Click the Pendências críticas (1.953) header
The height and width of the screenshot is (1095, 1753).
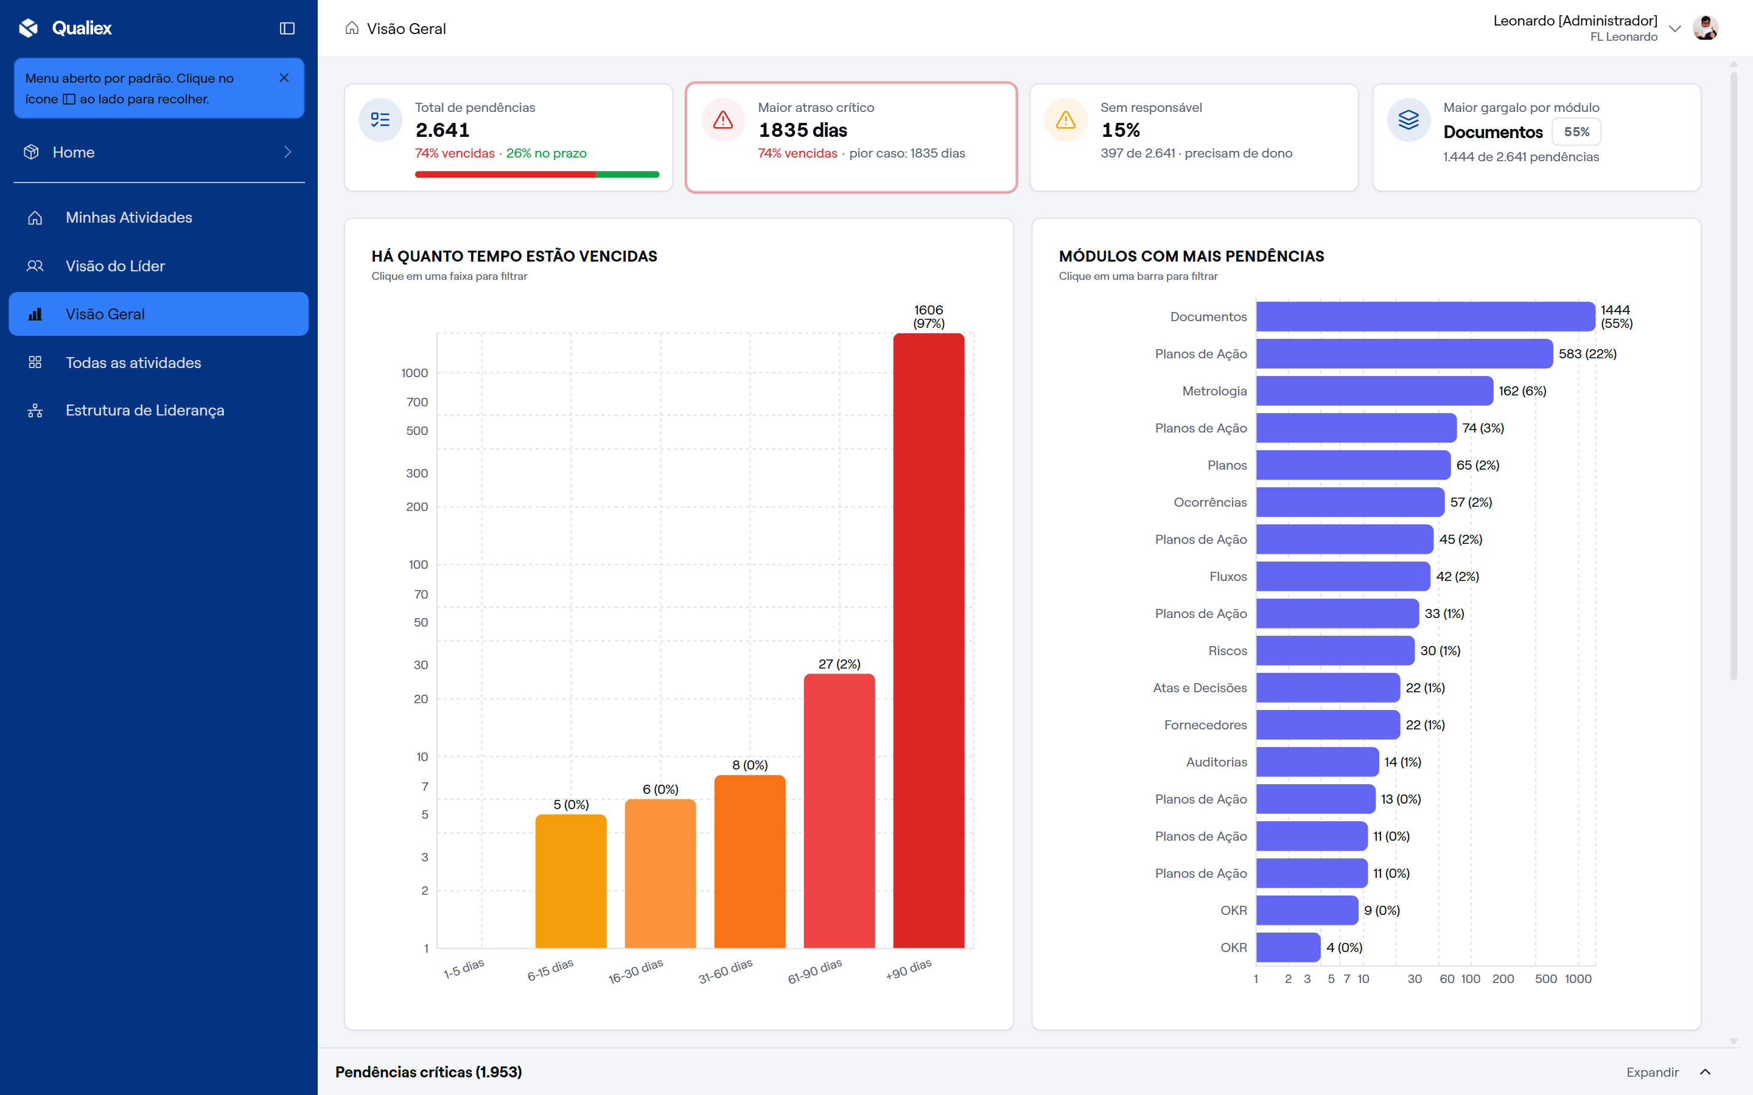pyautogui.click(x=429, y=1072)
